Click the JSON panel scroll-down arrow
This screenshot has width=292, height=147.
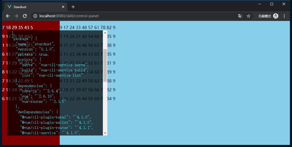[x=105, y=133]
